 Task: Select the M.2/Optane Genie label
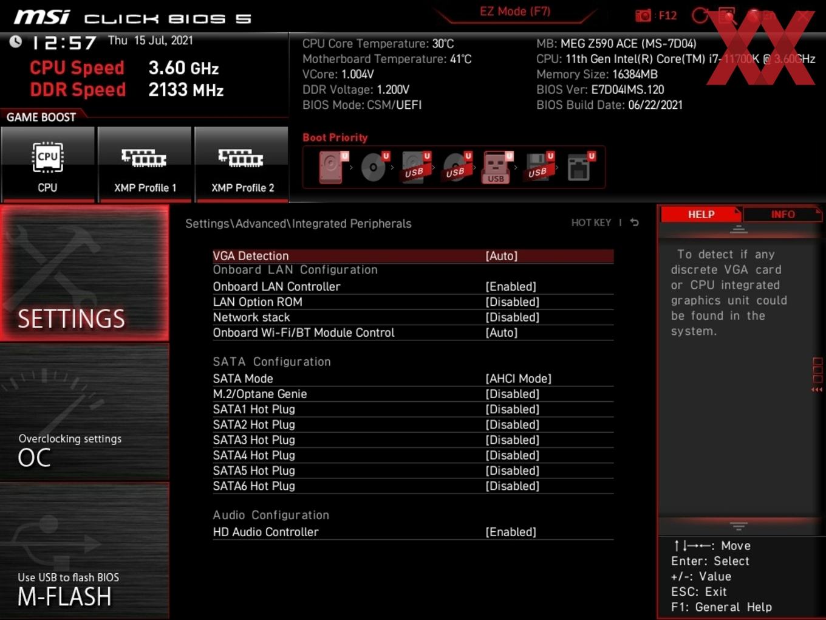(260, 394)
